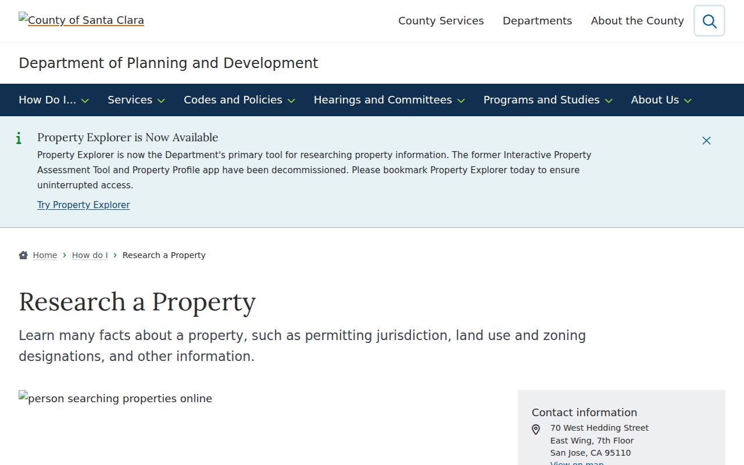Expand the About Us menu

661,100
